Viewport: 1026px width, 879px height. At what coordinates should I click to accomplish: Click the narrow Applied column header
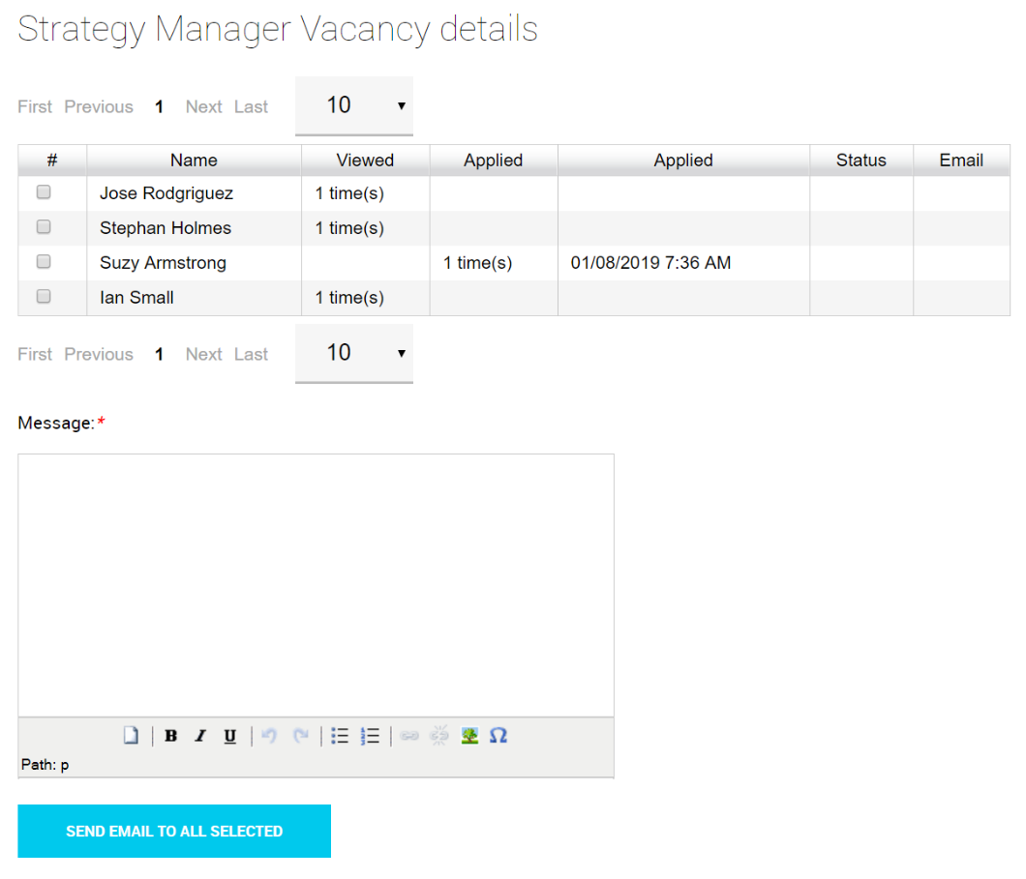(x=494, y=161)
